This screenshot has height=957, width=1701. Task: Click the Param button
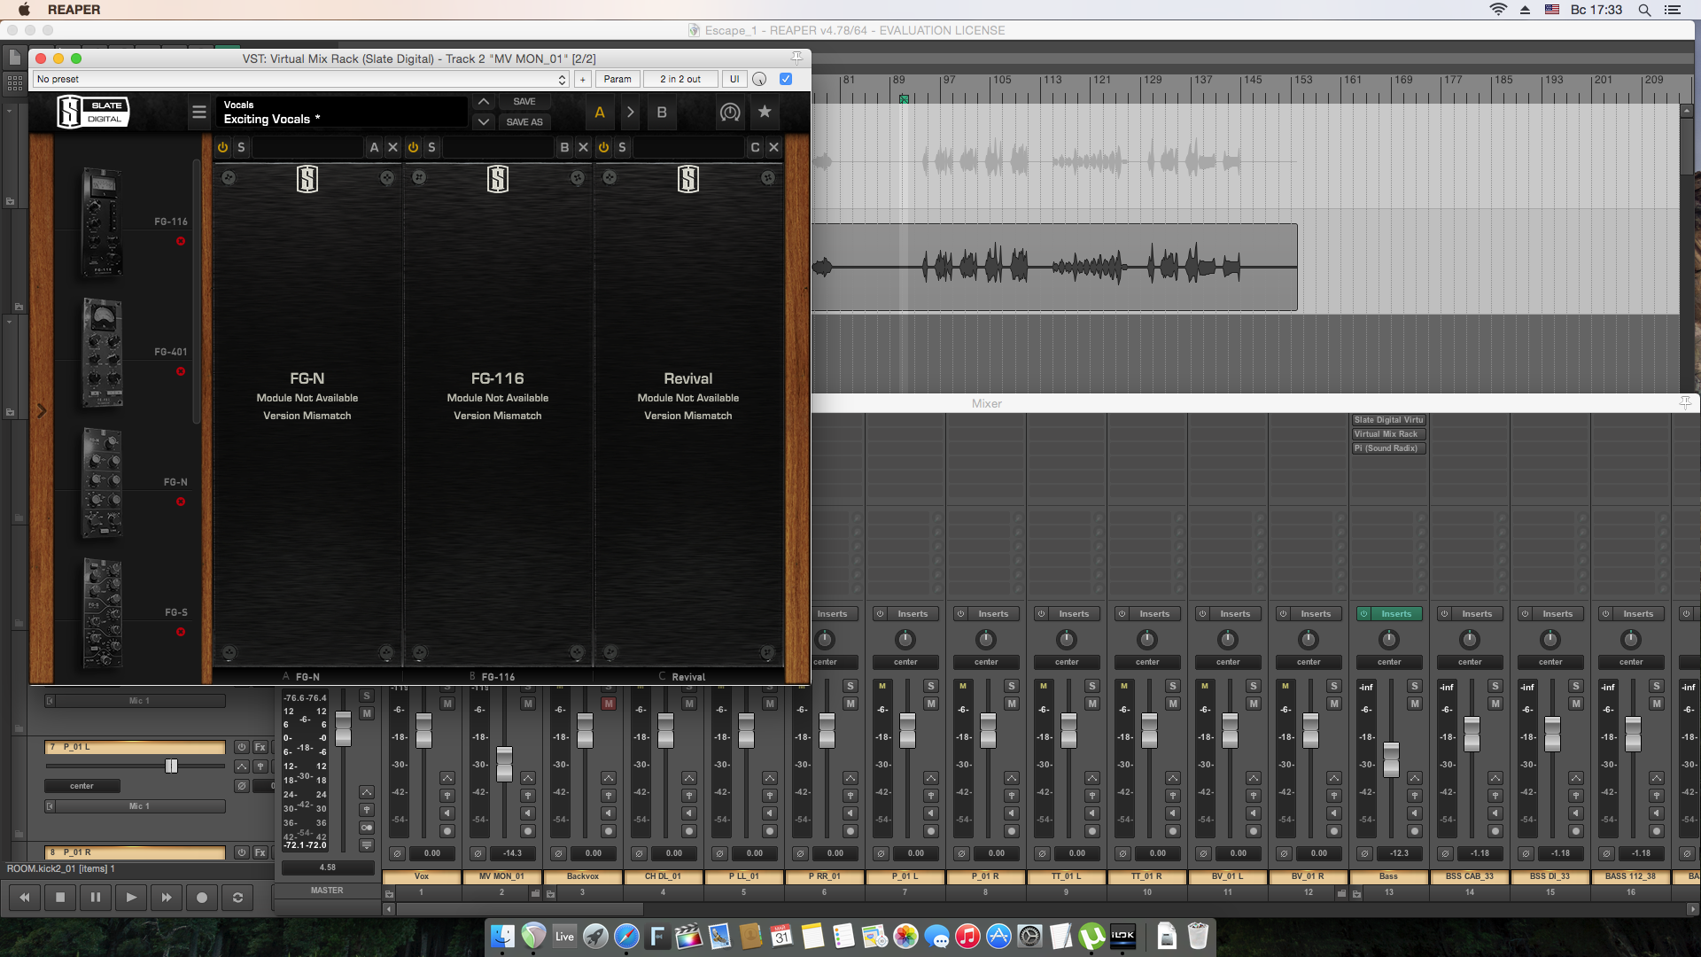(617, 79)
